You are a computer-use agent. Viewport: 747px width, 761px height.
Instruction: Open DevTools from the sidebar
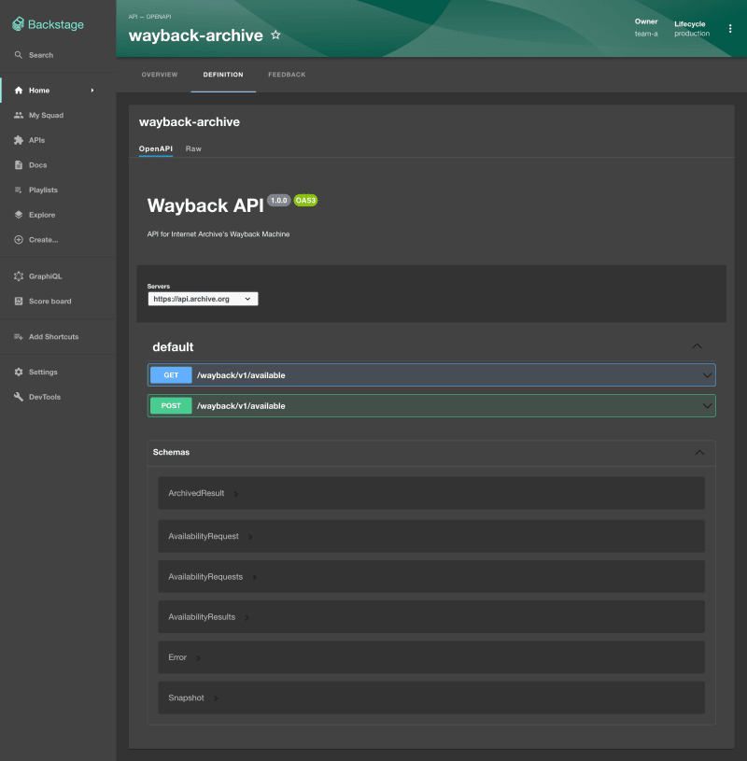[45, 397]
